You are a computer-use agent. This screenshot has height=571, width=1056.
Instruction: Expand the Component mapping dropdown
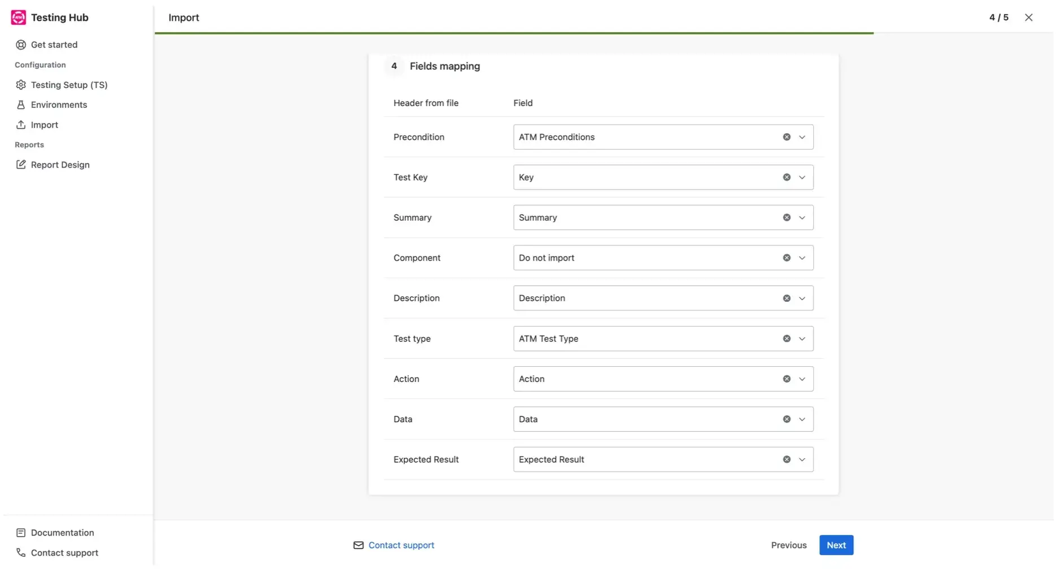coord(801,257)
